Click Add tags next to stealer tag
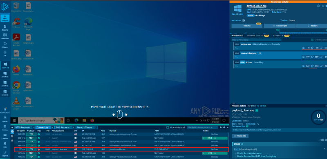Image resolution: width=327 pixels, height=159 pixels. coord(260,15)
